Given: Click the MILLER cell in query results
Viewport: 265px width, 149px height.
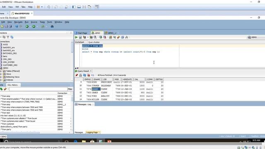Looking at the screenshot, I should (x=96, y=99).
